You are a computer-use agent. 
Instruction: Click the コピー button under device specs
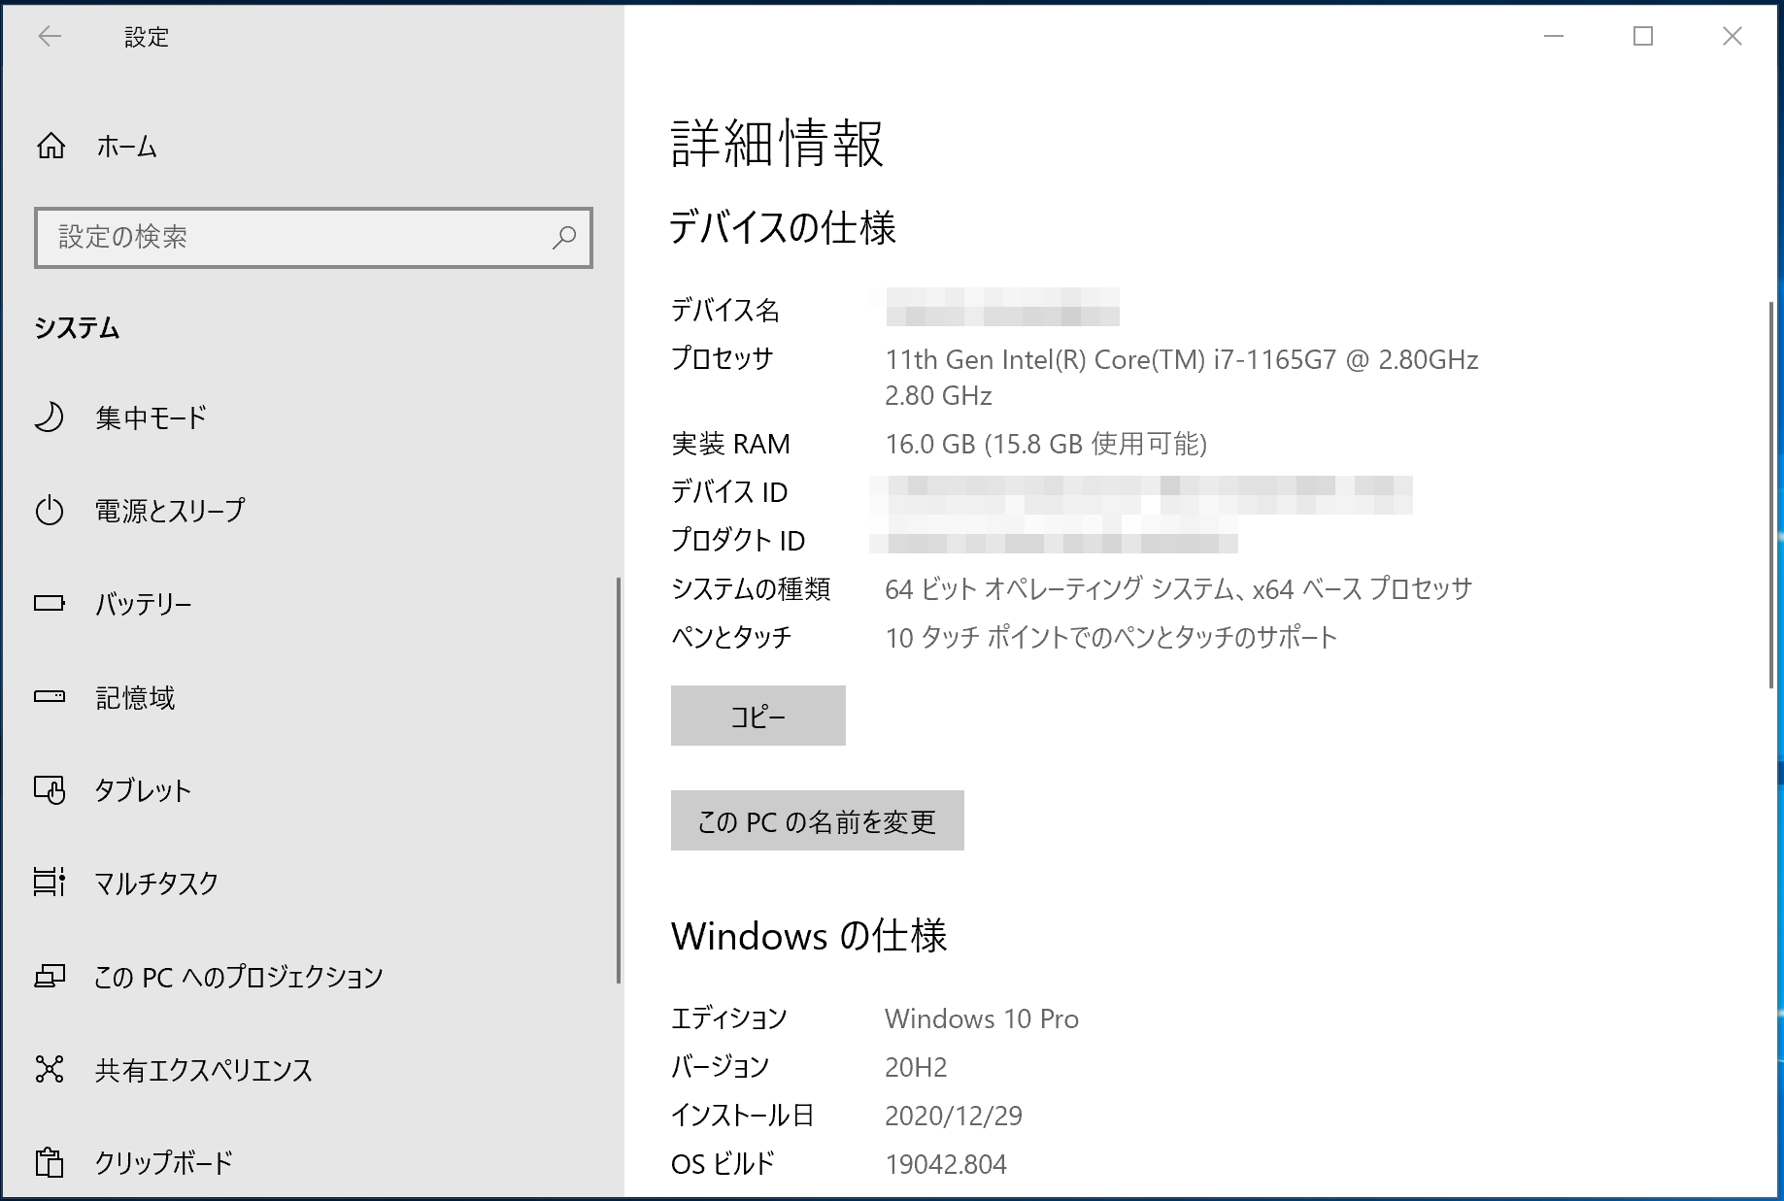coord(758,716)
